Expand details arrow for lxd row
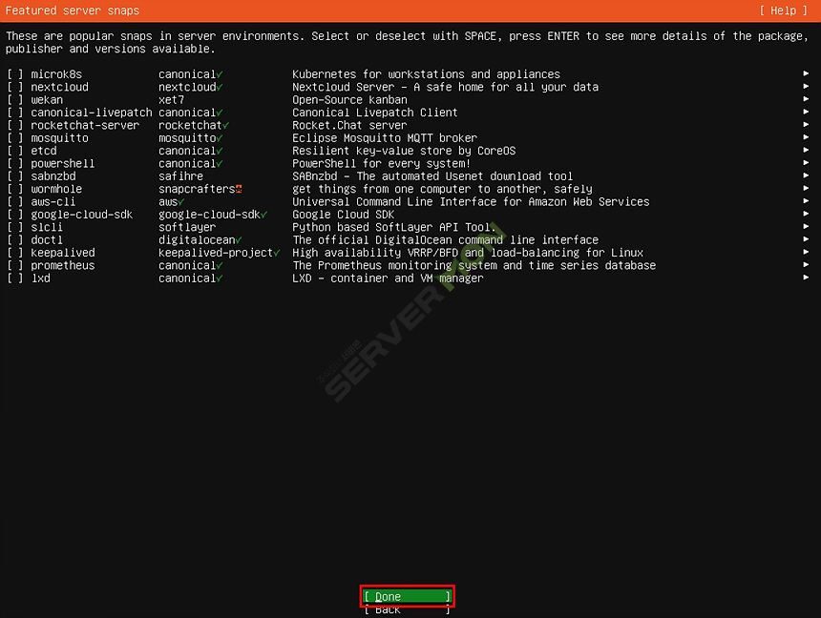 click(806, 278)
